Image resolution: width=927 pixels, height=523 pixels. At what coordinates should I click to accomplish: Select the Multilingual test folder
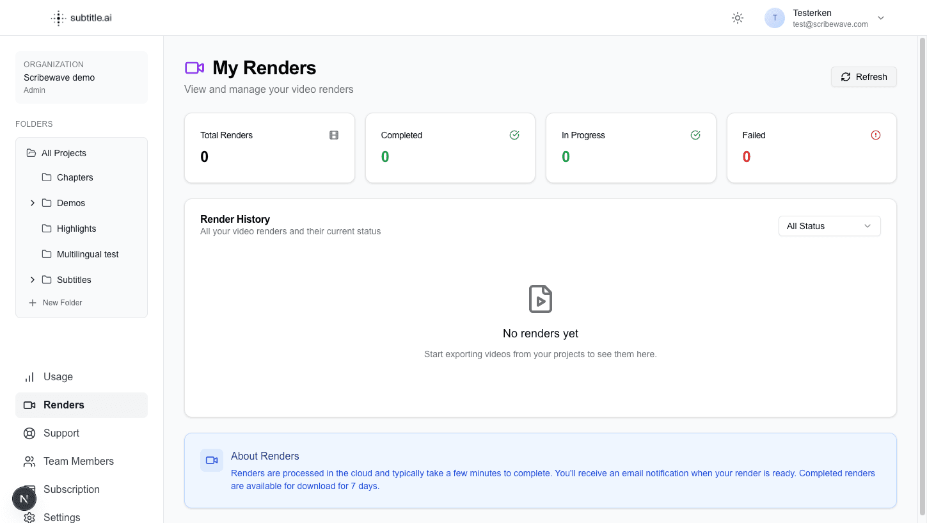[x=87, y=254]
